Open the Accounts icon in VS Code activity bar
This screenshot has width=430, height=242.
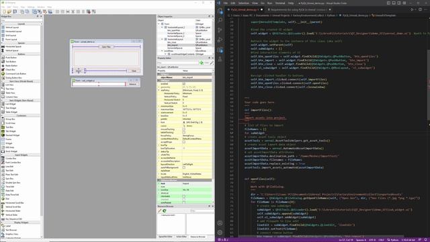[220, 223]
